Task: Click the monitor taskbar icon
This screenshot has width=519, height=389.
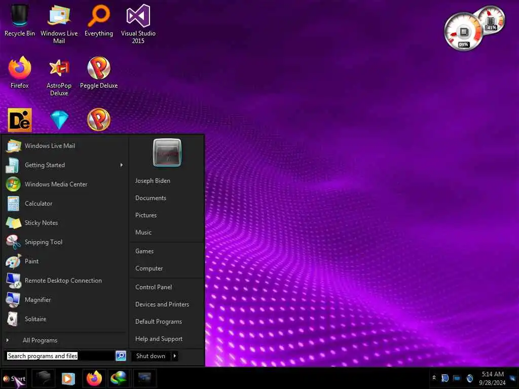Action: [144, 378]
